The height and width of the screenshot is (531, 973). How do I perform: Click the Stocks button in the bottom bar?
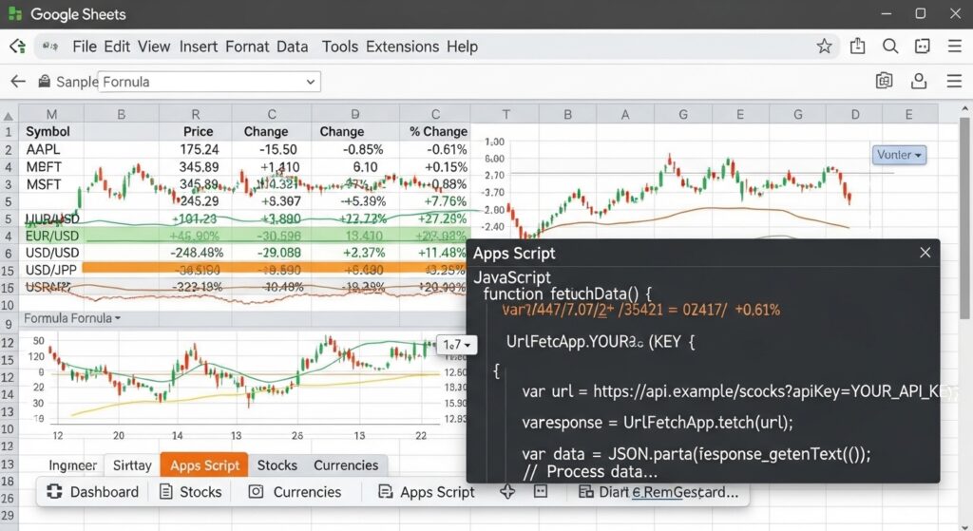[x=191, y=491]
